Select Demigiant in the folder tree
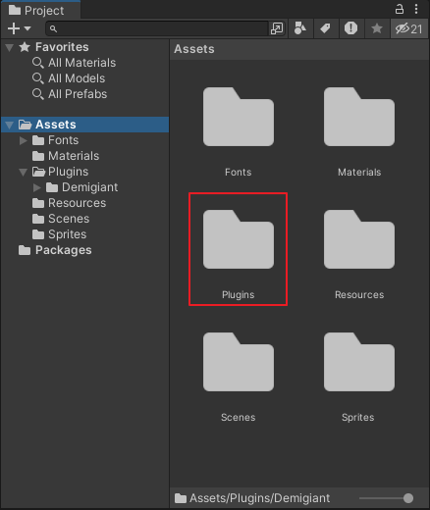The width and height of the screenshot is (430, 510). [x=89, y=187]
